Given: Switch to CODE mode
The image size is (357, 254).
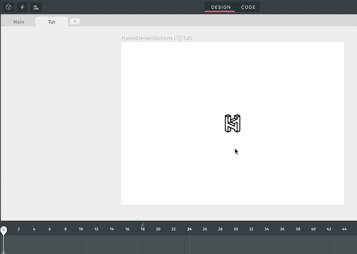Looking at the screenshot, I should pos(248,7).
